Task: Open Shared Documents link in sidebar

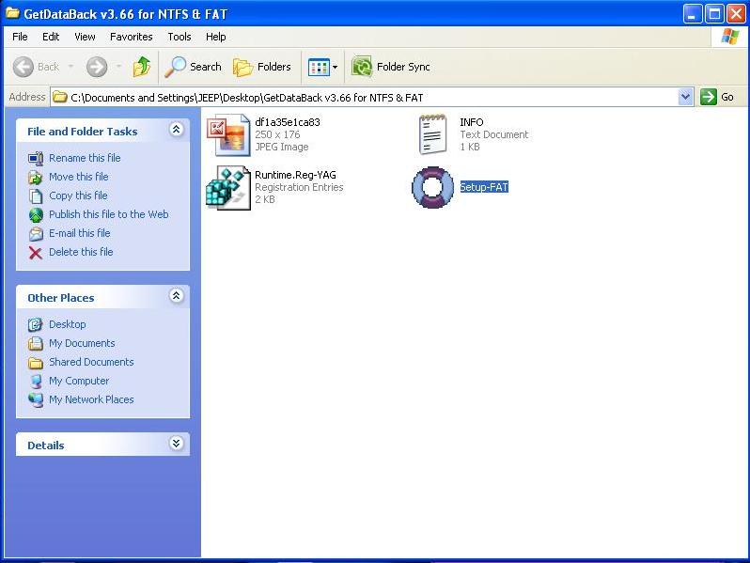Action: tap(91, 362)
